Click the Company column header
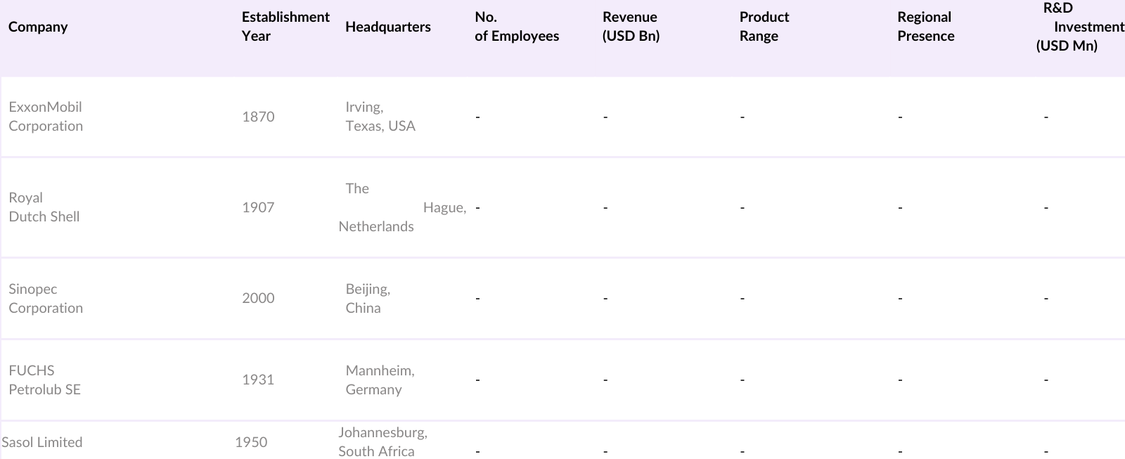The width and height of the screenshot is (1125, 459). (x=38, y=27)
